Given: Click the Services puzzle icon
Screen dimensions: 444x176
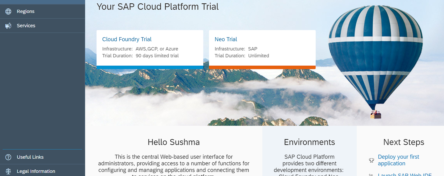Looking at the screenshot, I should click(8, 25).
